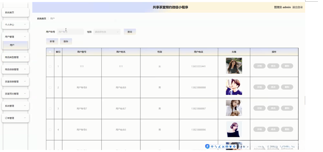Viewport: 323px width, 152px height.
Task: Click the 用户姓名8 cell
Action: click(x=121, y=88)
